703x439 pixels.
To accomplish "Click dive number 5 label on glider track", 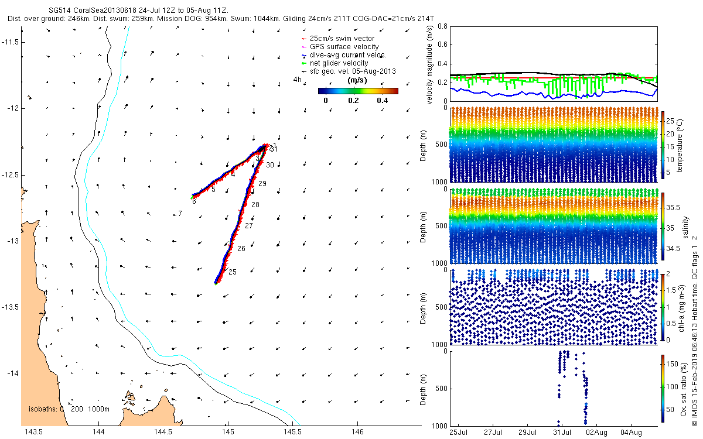I will (x=214, y=190).
